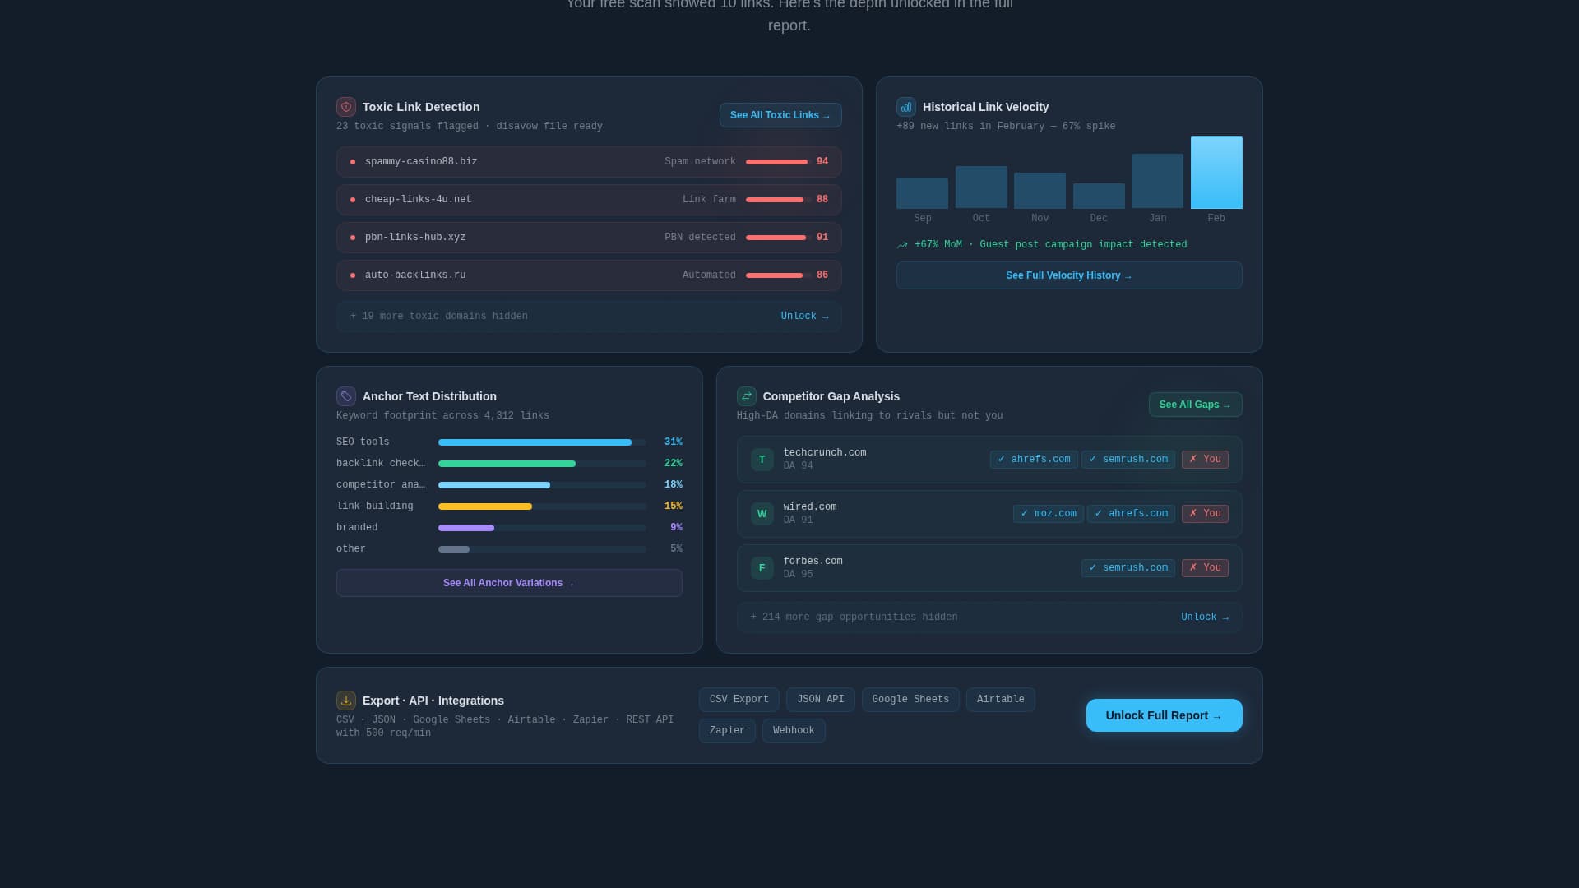
Task: Click the 31% SEO tools value
Action: click(x=673, y=442)
